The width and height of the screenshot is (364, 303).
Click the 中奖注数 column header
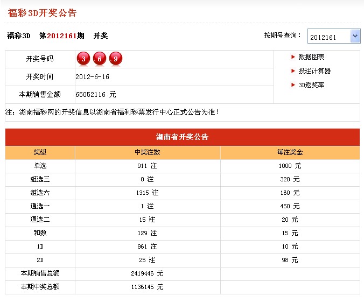coord(148,152)
